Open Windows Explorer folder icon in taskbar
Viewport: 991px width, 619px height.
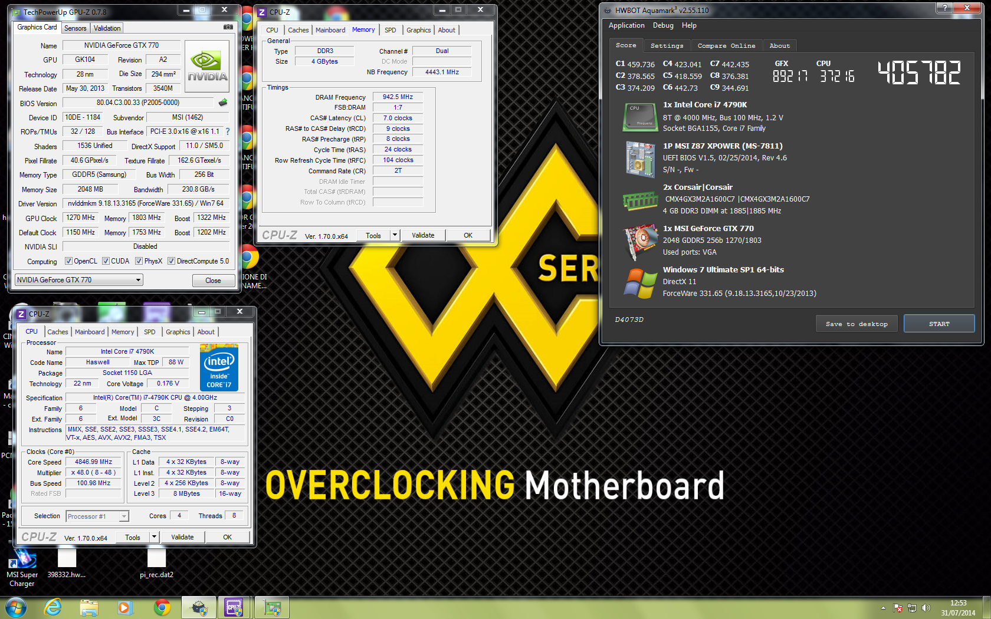(89, 607)
